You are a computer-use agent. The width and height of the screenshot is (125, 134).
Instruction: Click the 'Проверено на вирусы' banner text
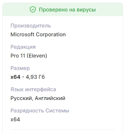click(x=67, y=10)
